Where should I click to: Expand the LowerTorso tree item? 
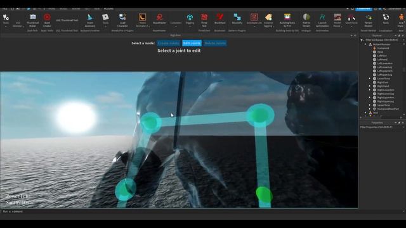pos(370,79)
